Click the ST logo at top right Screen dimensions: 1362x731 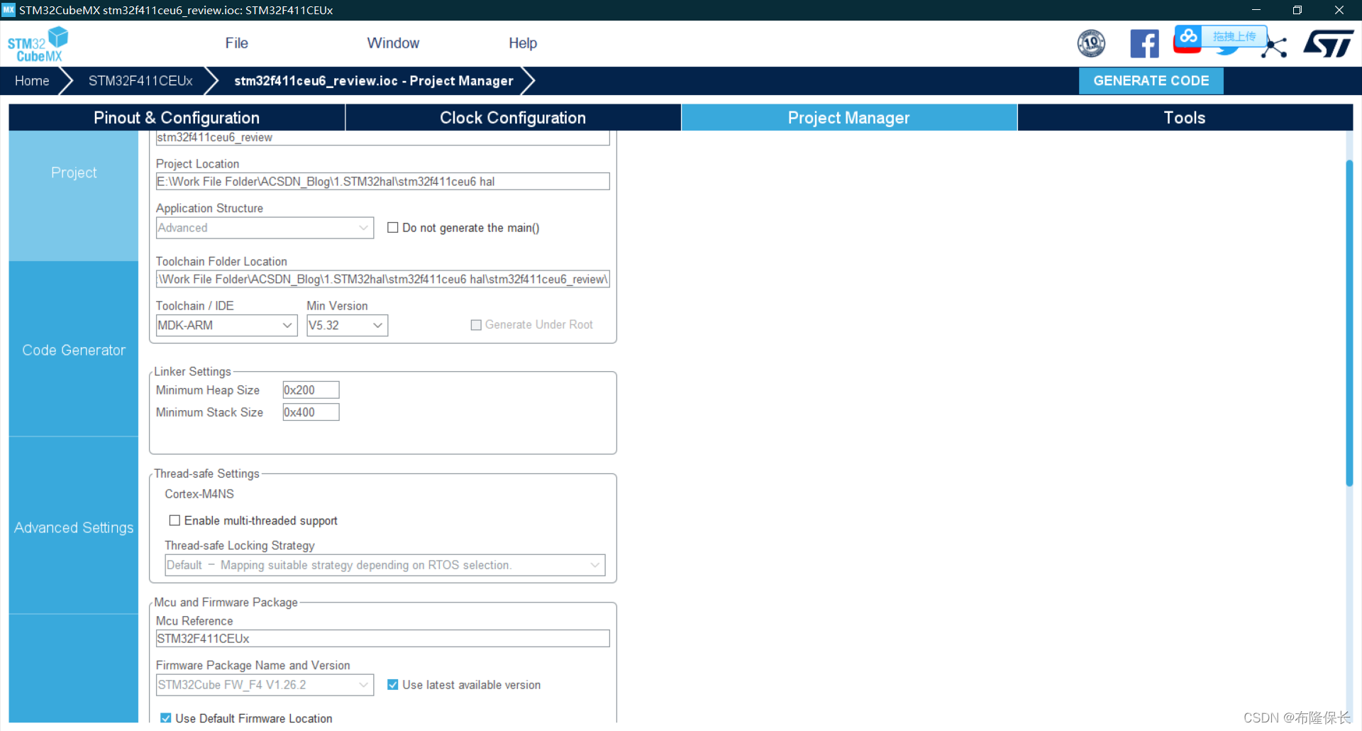click(1329, 43)
